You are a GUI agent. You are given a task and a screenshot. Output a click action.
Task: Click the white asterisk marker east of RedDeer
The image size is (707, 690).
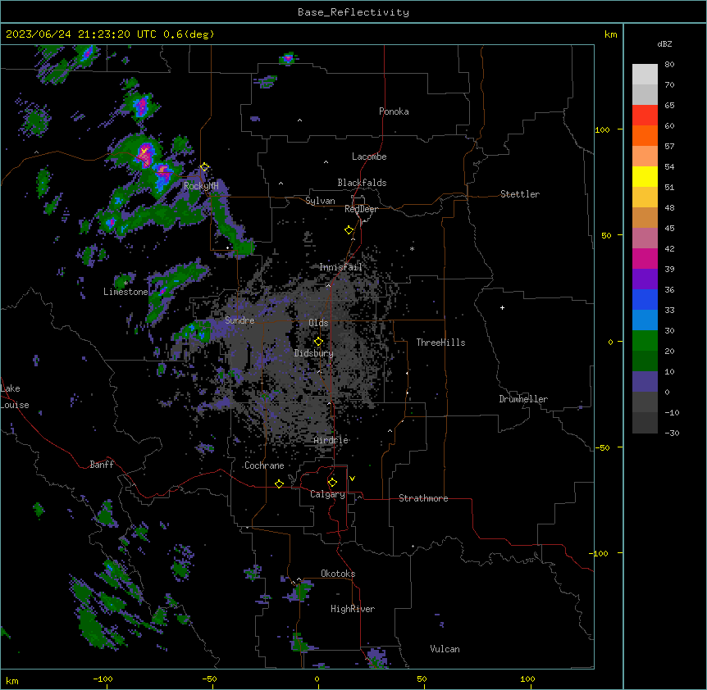point(412,249)
